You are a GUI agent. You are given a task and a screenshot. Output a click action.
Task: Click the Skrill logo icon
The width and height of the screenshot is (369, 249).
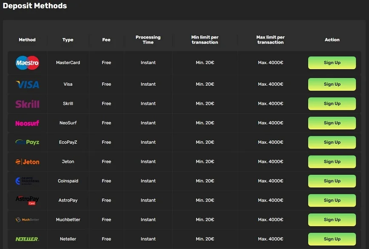click(27, 104)
